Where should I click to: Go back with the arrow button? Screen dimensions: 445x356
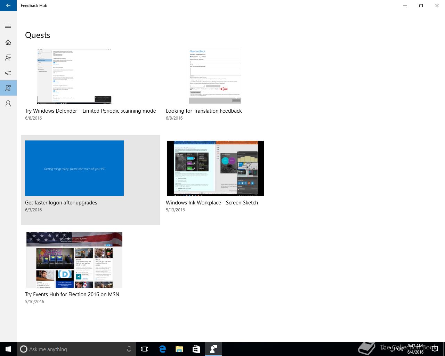(x=8, y=6)
